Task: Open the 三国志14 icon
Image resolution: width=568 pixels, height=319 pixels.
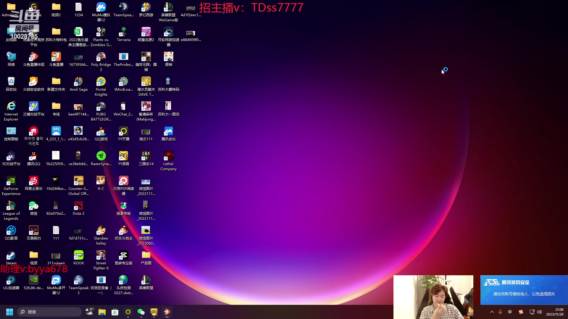Action: tap(146, 158)
